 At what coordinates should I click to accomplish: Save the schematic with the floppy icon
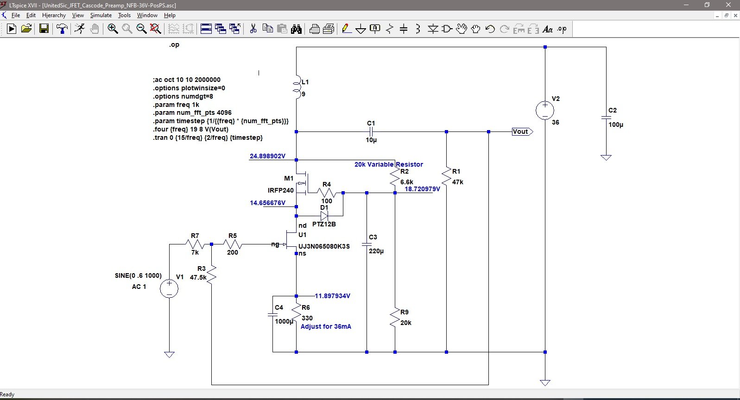point(44,29)
